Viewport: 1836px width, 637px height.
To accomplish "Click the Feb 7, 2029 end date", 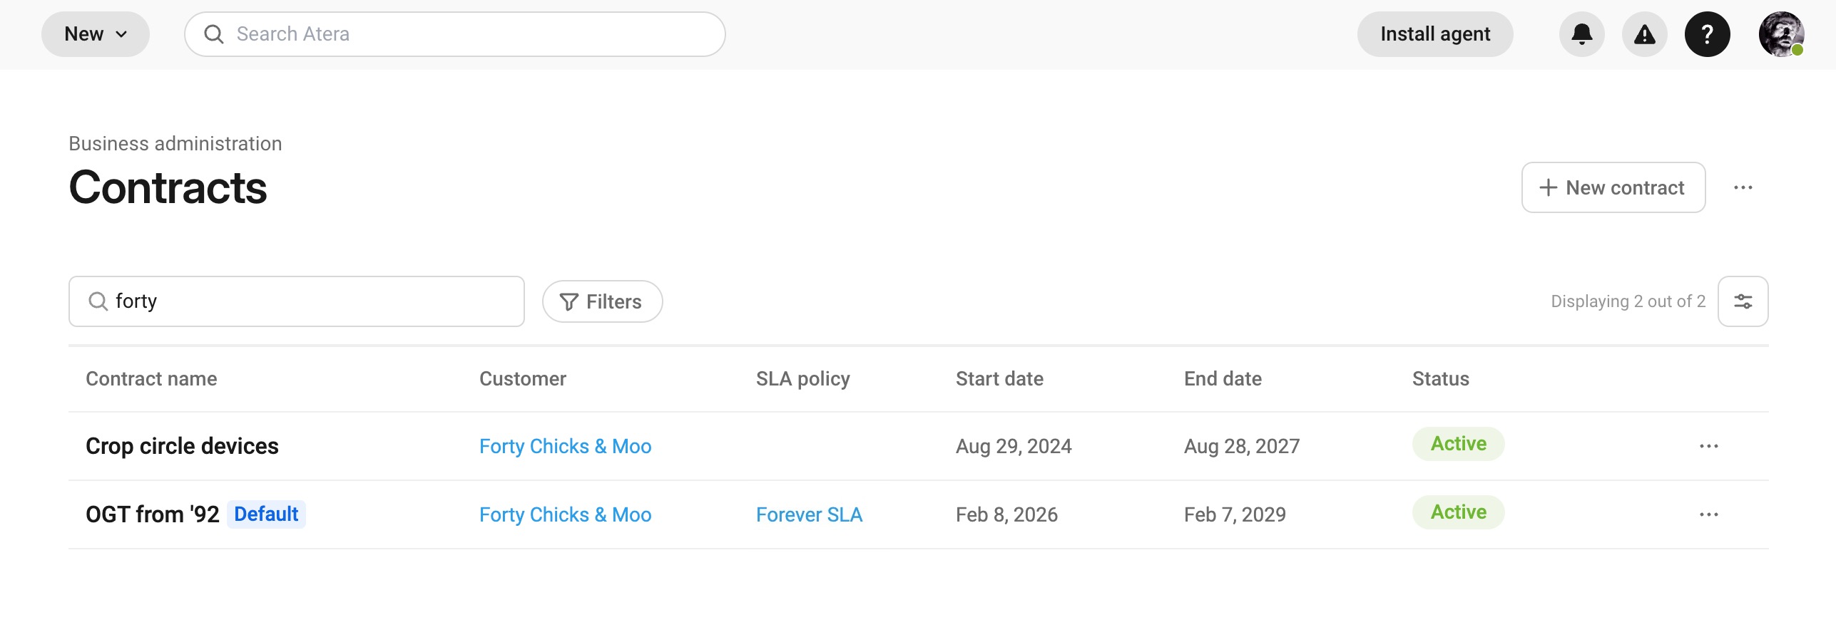I will pyautogui.click(x=1235, y=514).
